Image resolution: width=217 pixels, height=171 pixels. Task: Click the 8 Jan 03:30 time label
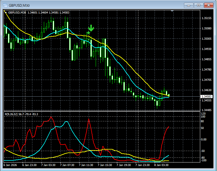[x=161, y=165]
